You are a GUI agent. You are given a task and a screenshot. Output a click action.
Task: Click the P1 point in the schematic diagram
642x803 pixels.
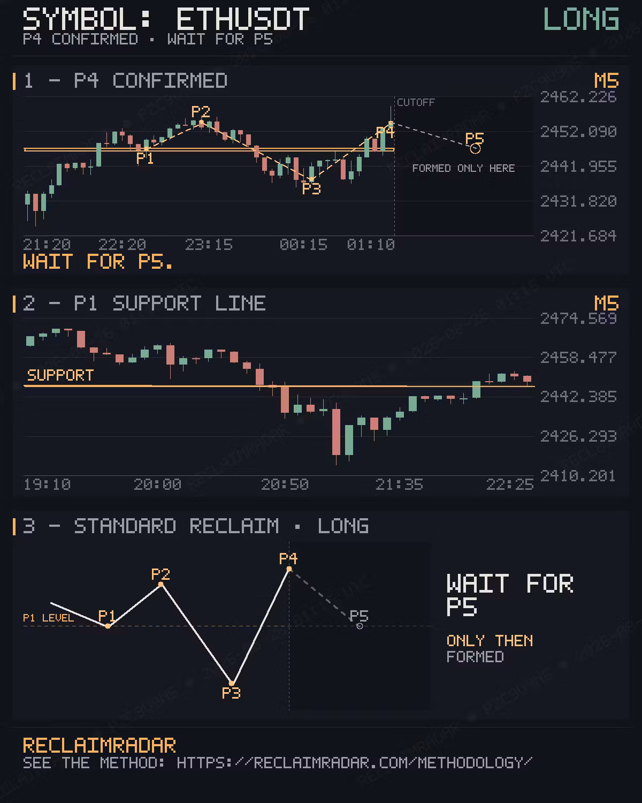click(108, 626)
